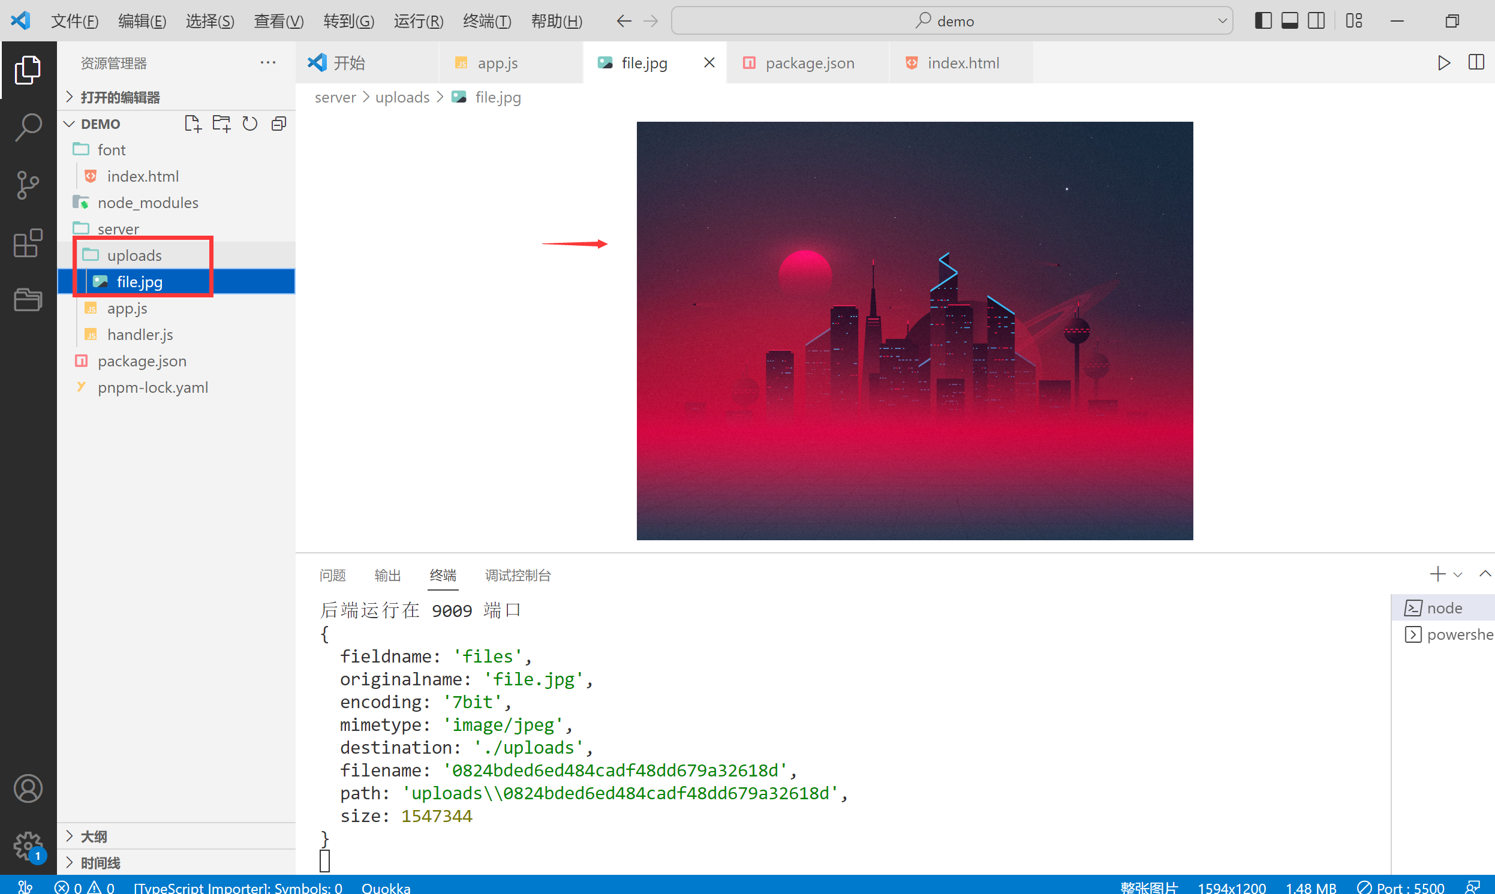Image resolution: width=1495 pixels, height=894 pixels.
Task: Open the 查看 menu
Action: coord(278,21)
